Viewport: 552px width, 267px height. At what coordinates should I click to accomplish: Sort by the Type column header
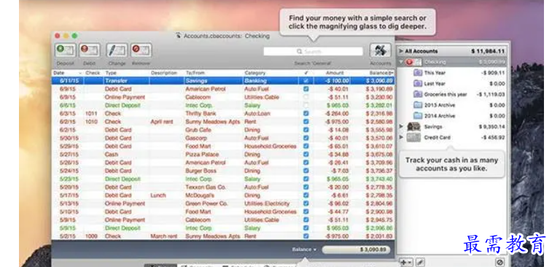pos(111,73)
